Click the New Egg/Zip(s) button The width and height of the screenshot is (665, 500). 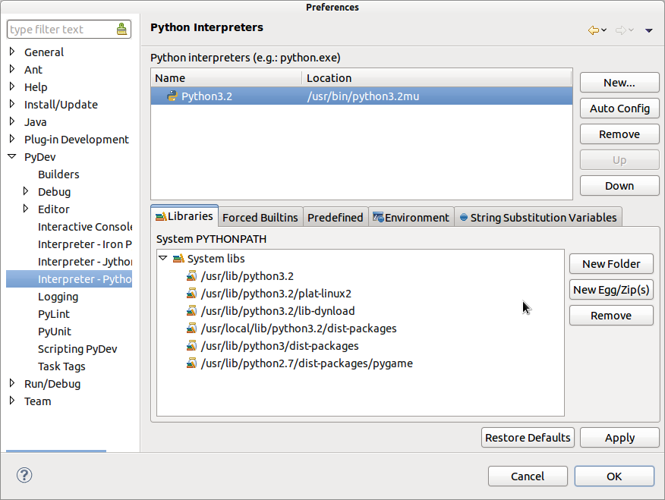(x=611, y=290)
